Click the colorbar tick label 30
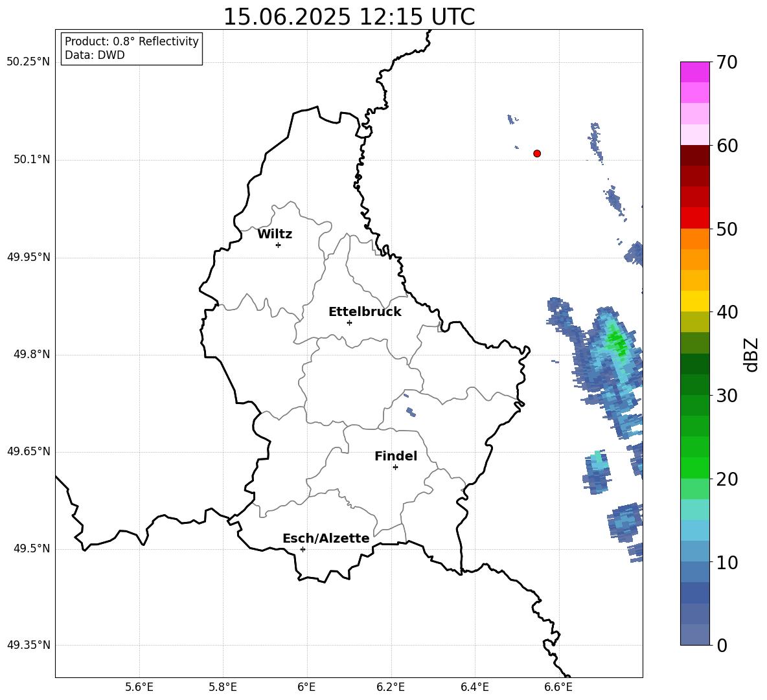Image resolution: width=767 pixels, height=700 pixels. (x=727, y=396)
